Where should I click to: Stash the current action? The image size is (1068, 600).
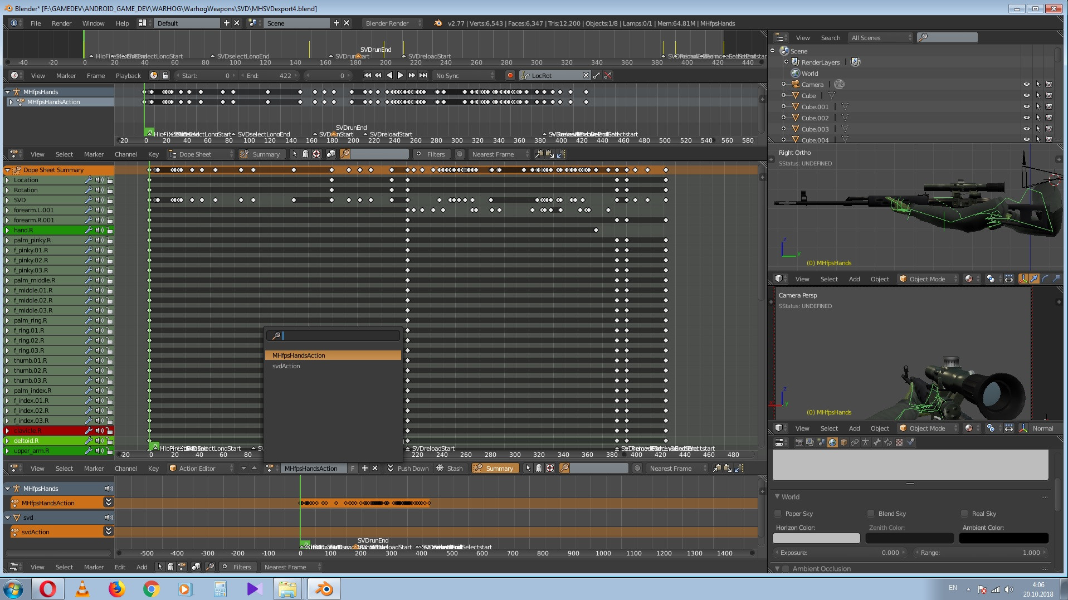(450, 469)
